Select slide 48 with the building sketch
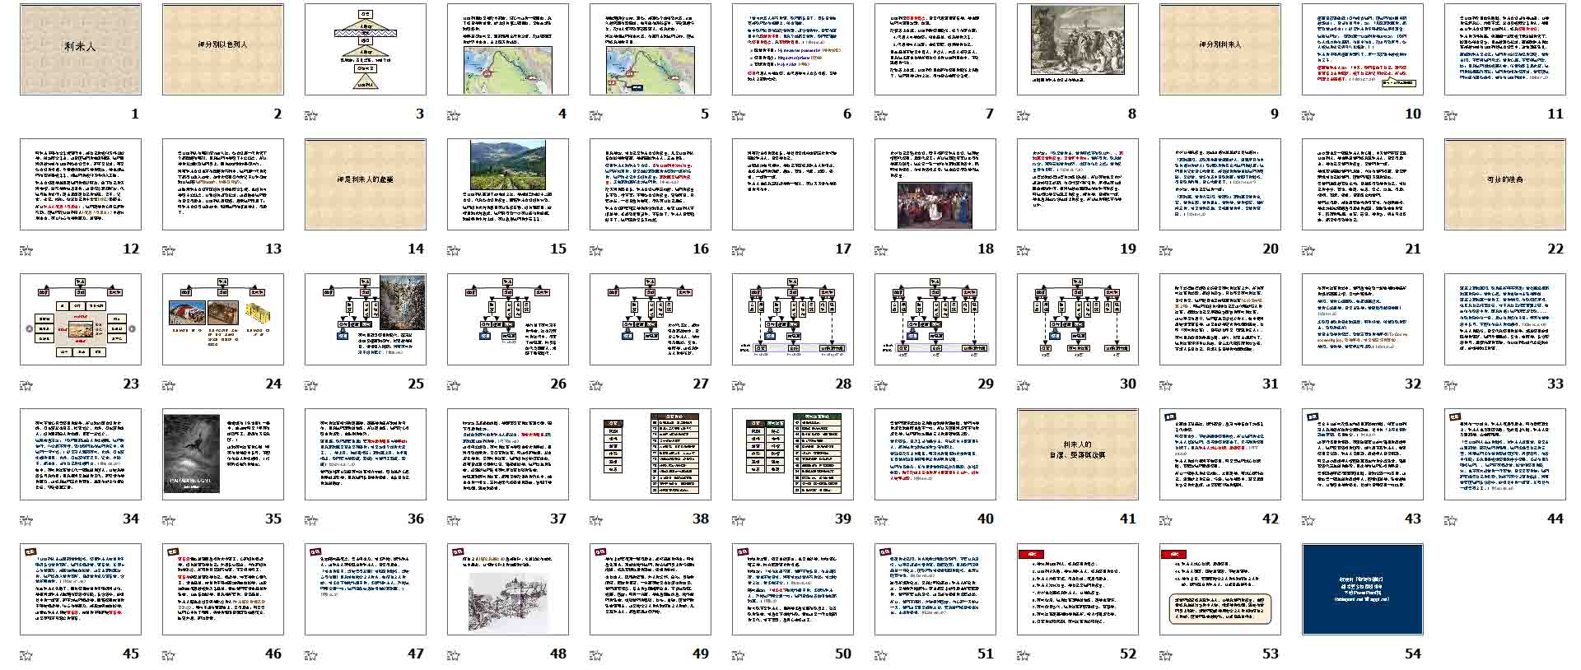 (508, 589)
